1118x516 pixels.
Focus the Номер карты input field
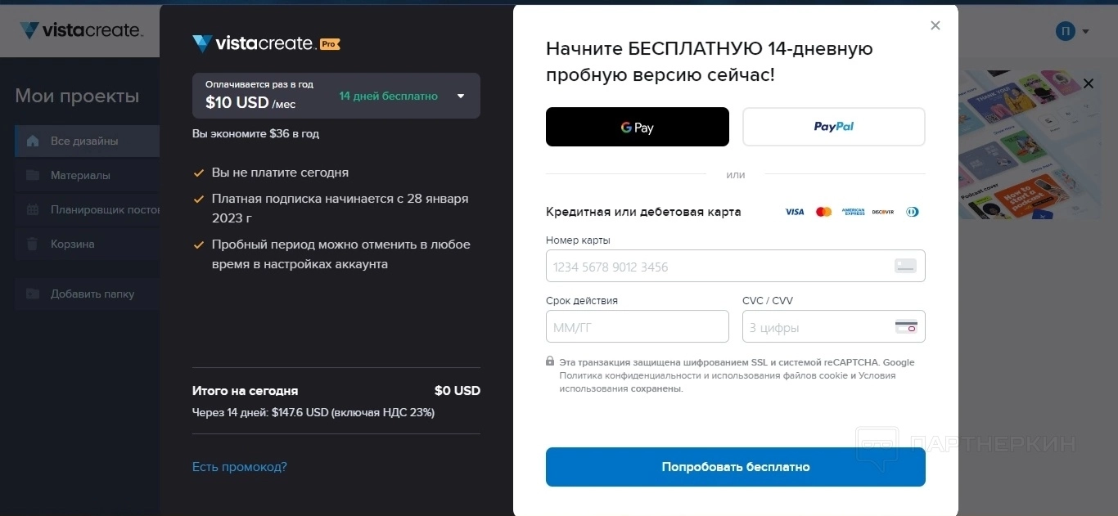coord(720,267)
